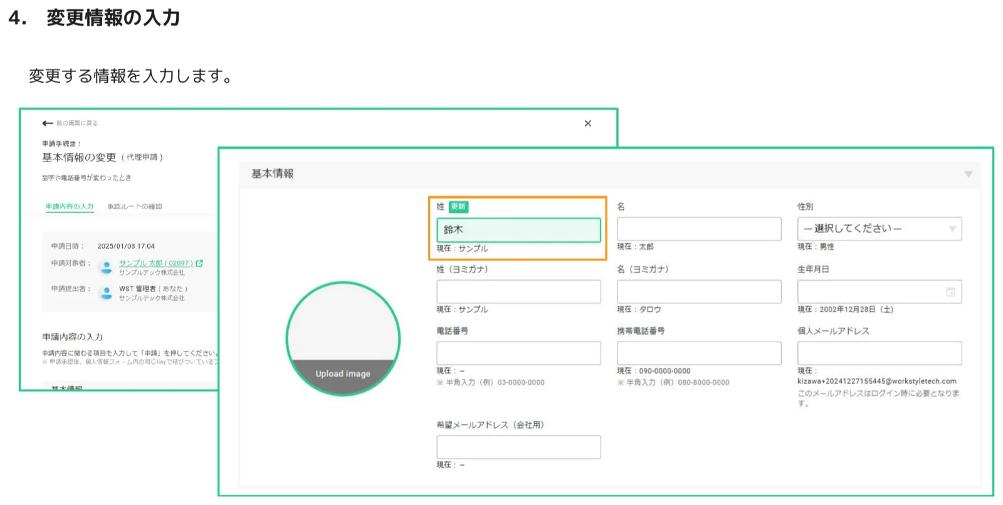Viewport: 1003px width, 505px height.
Task: Open サンプル 太郎 (02897) profile link
Action: 156,263
